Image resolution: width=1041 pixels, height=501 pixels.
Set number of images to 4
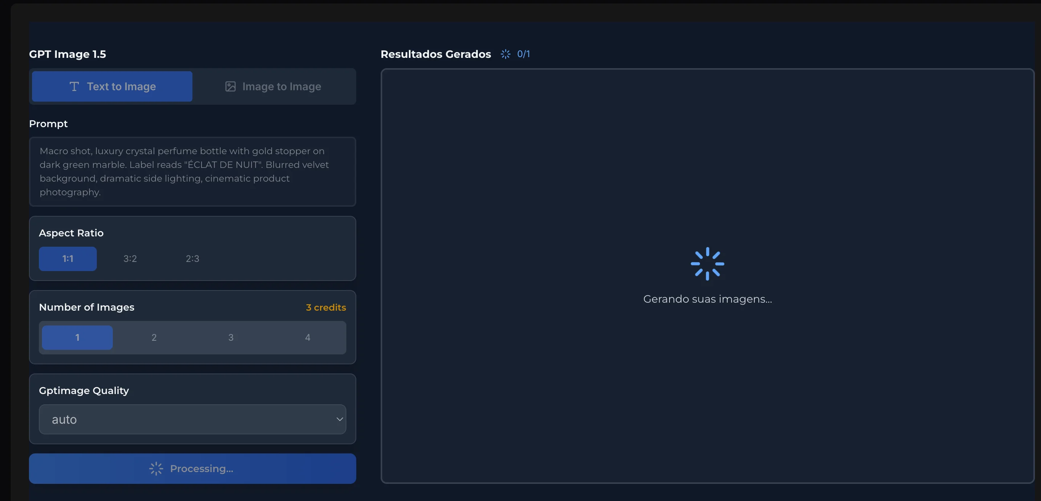click(307, 338)
